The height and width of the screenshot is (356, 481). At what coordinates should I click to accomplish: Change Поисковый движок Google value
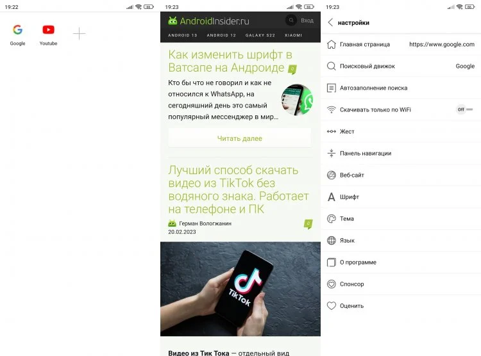click(x=465, y=66)
